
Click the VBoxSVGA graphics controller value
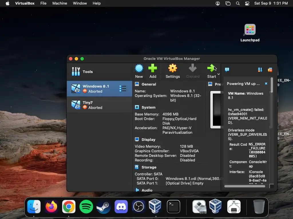pos(189,151)
